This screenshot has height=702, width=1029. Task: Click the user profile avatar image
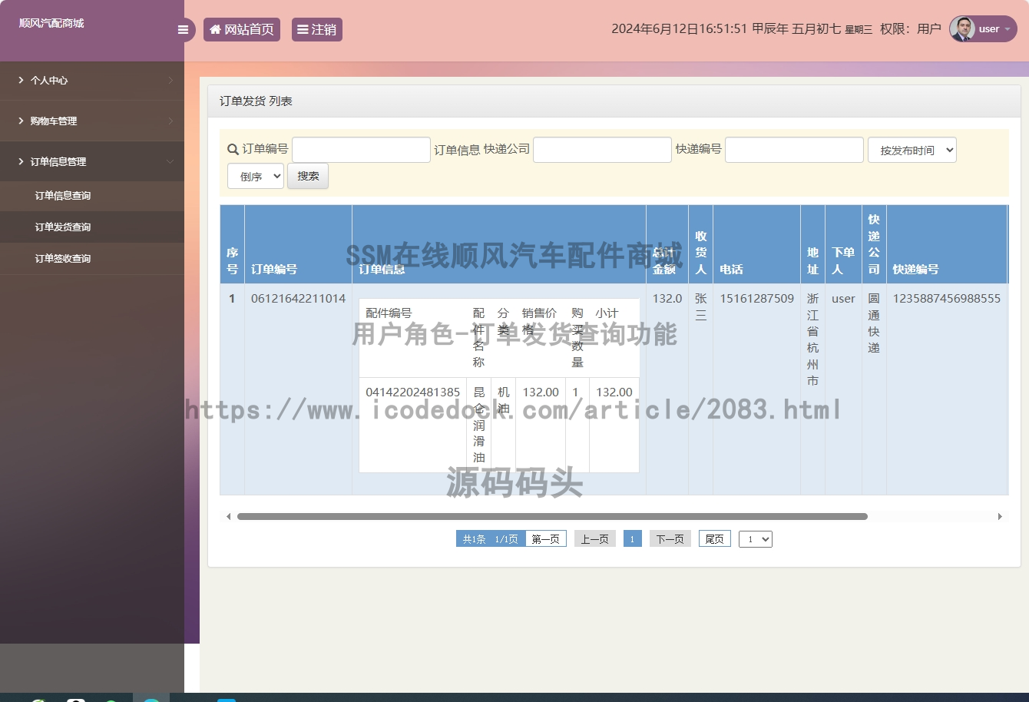click(x=962, y=29)
